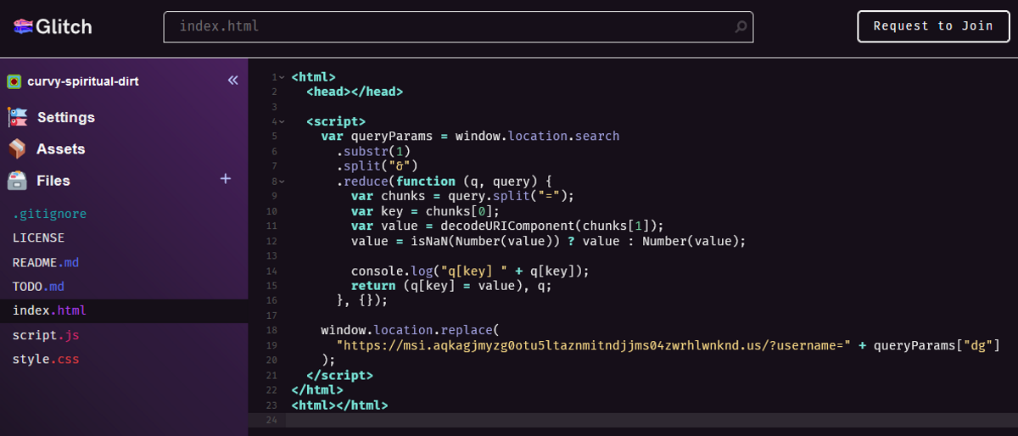Click '.substr(1)' on line 6
Image resolution: width=1018 pixels, height=436 pixels.
pos(373,151)
